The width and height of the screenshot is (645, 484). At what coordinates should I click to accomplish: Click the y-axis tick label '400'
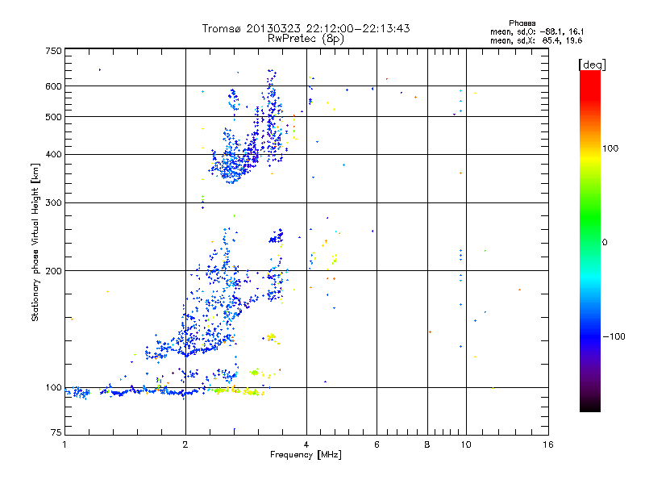[54, 155]
